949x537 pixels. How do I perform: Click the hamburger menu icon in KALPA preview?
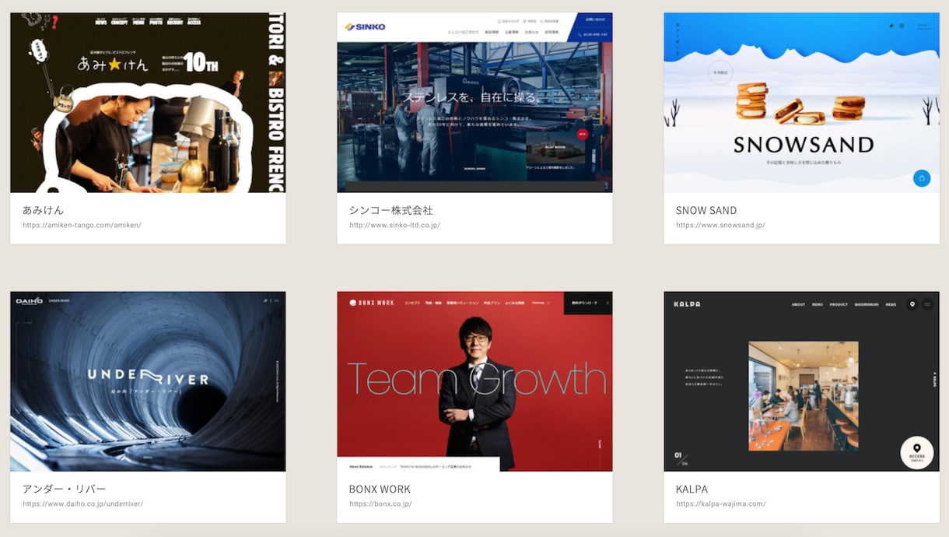[x=927, y=304]
